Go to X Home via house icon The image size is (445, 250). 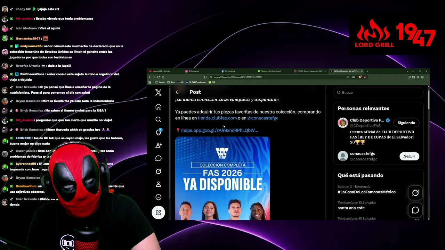[158, 107]
